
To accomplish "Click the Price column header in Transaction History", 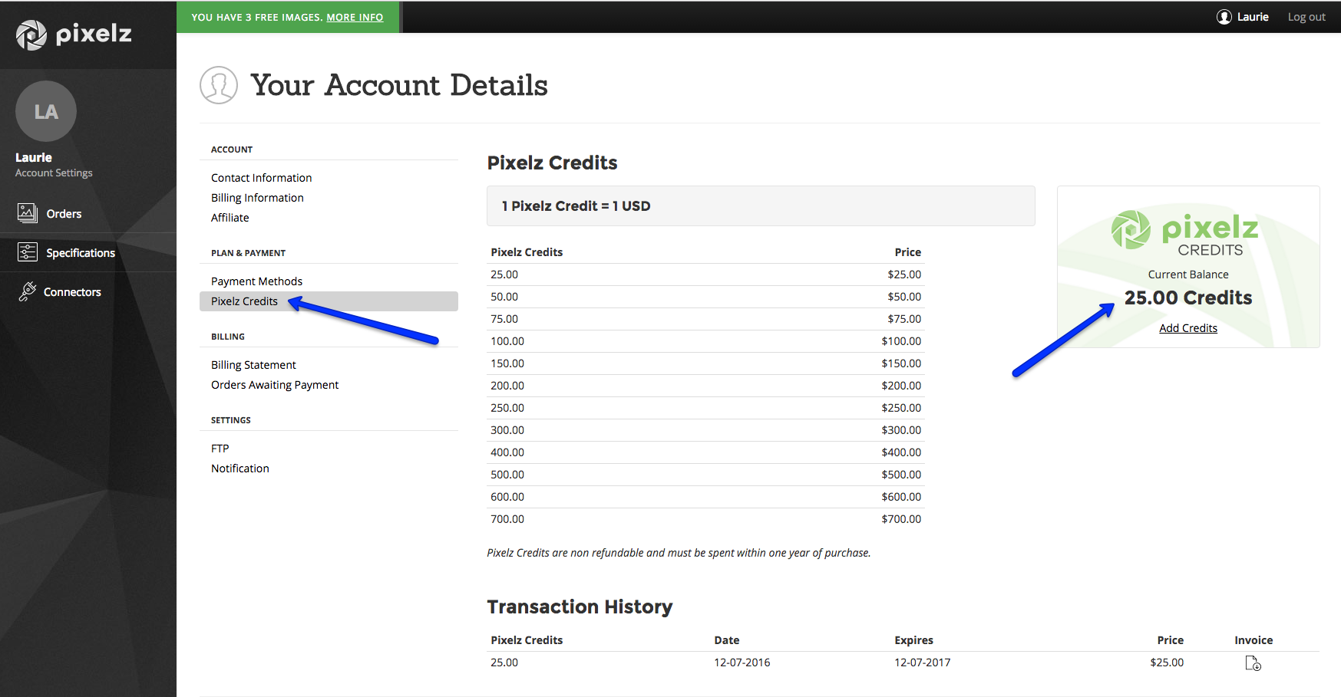I will pos(1171,640).
